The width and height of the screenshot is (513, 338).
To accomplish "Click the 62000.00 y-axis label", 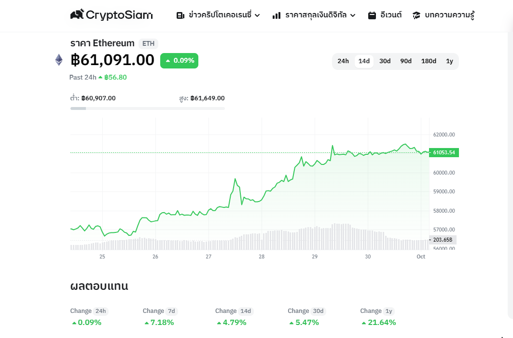I will click(444, 135).
